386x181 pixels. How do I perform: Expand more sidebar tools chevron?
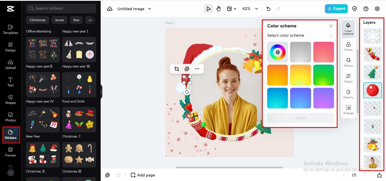tap(11, 173)
